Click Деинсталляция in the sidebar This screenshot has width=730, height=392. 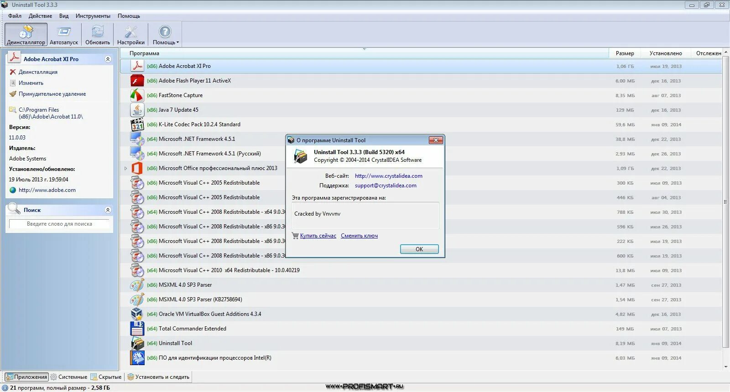(x=38, y=72)
